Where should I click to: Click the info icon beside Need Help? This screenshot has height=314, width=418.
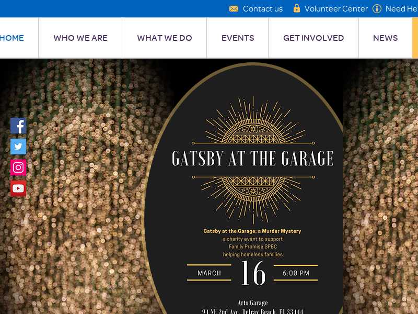click(x=377, y=8)
